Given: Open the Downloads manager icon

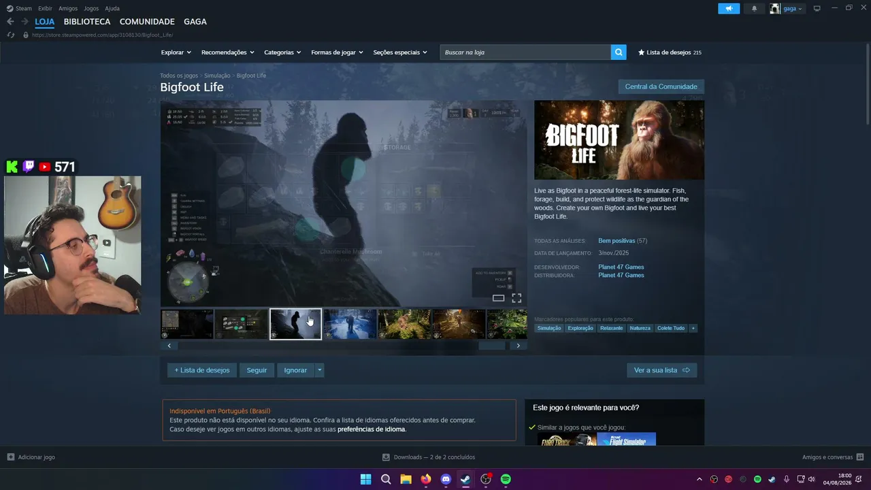Looking at the screenshot, I should (386, 457).
